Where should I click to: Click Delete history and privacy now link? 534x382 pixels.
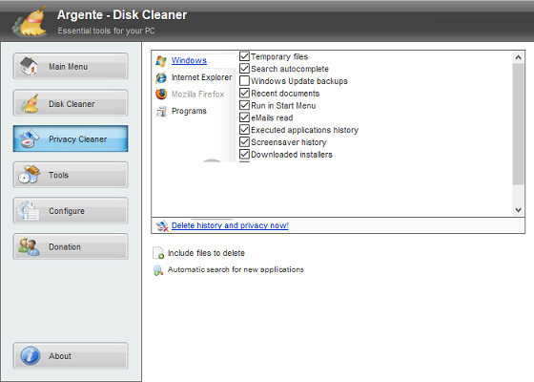(230, 225)
